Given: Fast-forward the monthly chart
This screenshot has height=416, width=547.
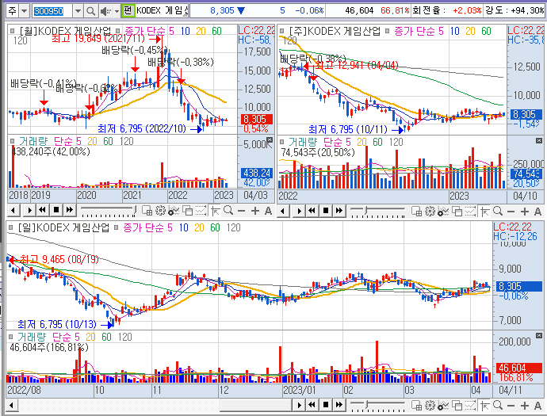Looking at the screenshot, I should coord(70,210).
